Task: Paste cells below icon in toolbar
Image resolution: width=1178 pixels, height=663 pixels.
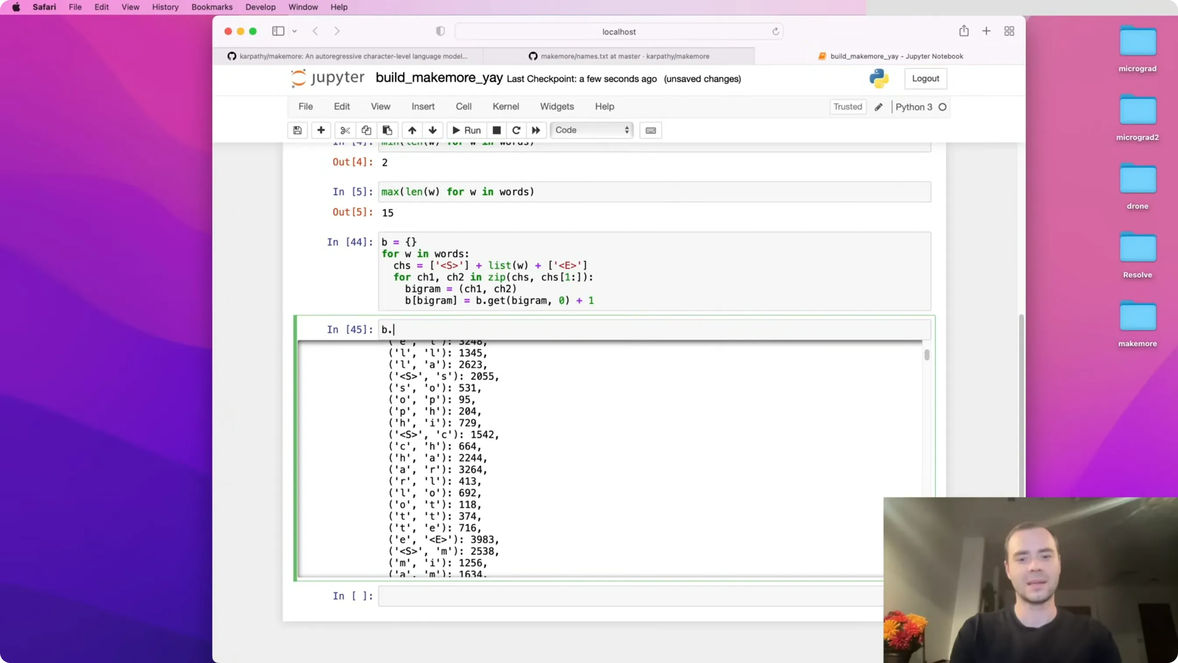Action: (387, 130)
